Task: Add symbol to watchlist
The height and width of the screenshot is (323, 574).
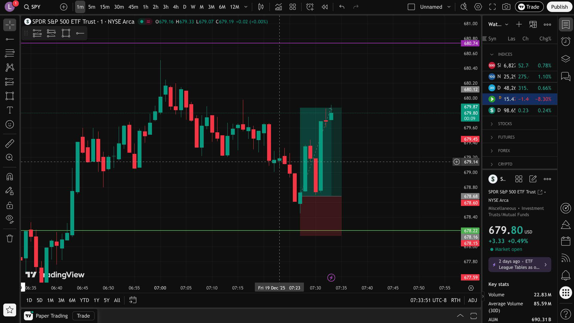Action: (519, 25)
